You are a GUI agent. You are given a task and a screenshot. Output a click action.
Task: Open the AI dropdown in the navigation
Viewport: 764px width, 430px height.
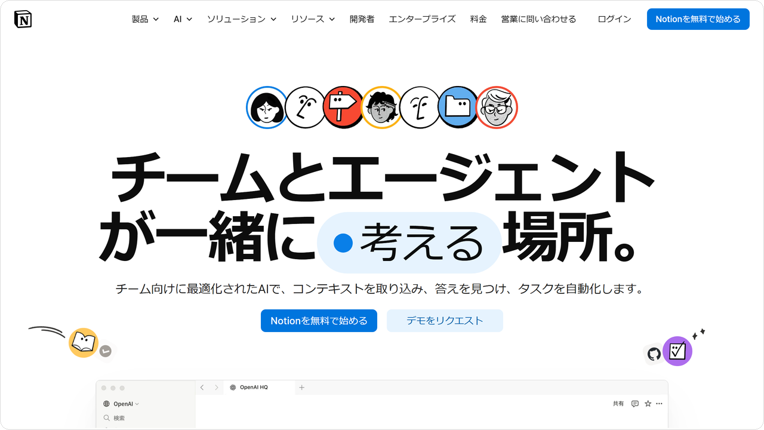click(x=183, y=19)
